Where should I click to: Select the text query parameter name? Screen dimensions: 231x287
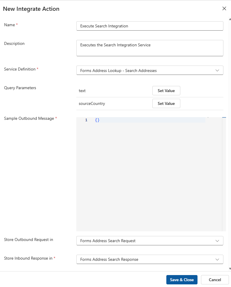point(82,91)
